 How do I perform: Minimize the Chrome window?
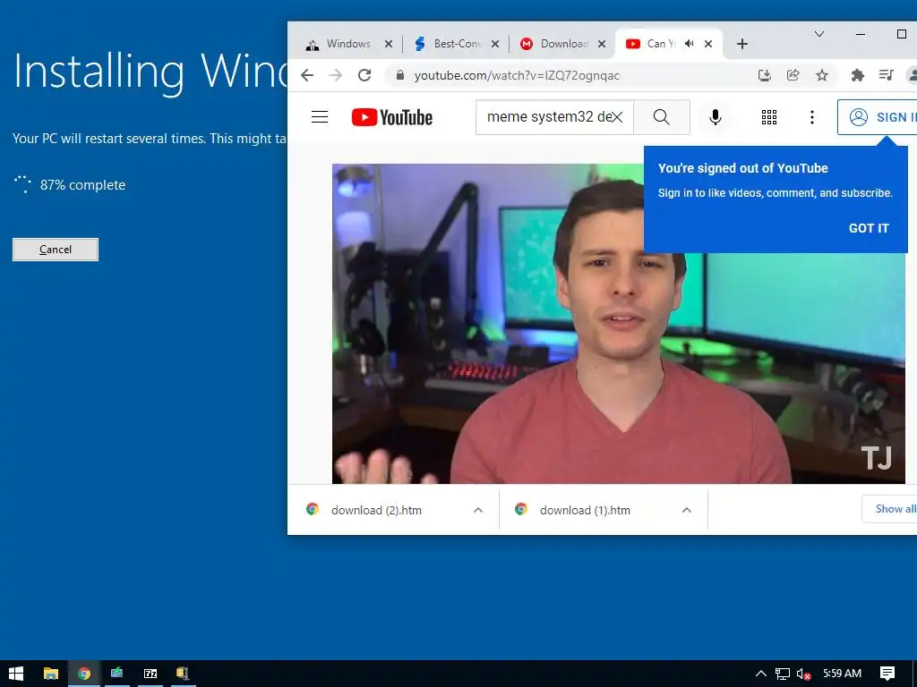click(x=861, y=34)
